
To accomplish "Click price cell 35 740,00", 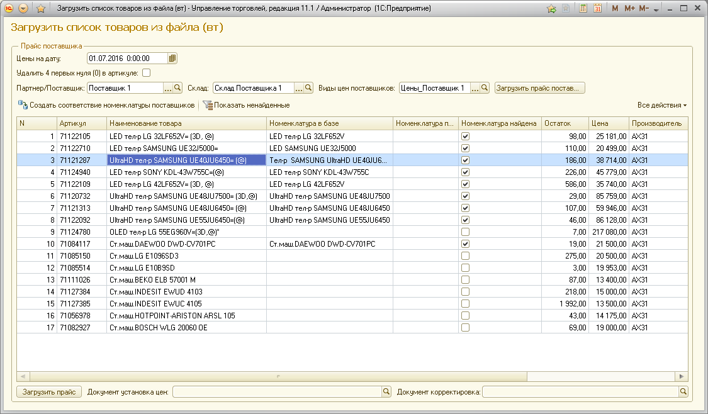I will [609, 184].
